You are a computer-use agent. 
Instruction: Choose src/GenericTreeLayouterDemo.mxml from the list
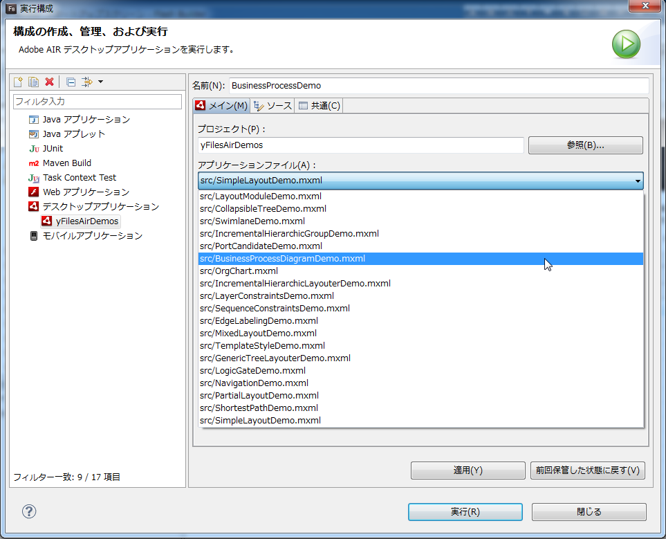(x=421, y=358)
